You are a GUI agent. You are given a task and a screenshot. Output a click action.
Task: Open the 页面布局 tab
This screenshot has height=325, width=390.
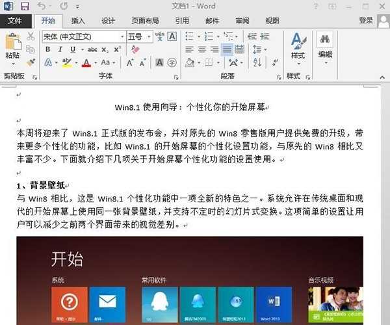click(x=145, y=21)
